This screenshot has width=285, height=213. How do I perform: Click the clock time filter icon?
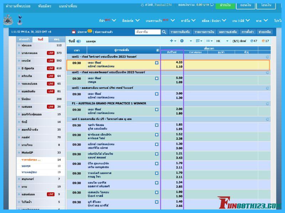click(x=182, y=41)
